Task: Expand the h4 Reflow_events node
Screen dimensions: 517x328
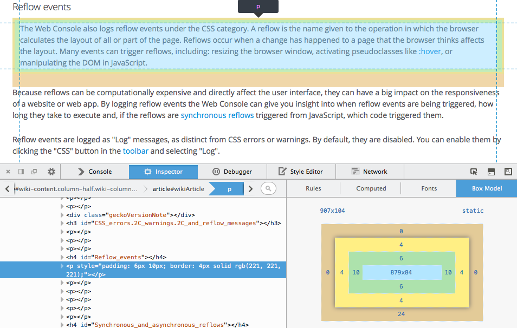Action: 62,257
